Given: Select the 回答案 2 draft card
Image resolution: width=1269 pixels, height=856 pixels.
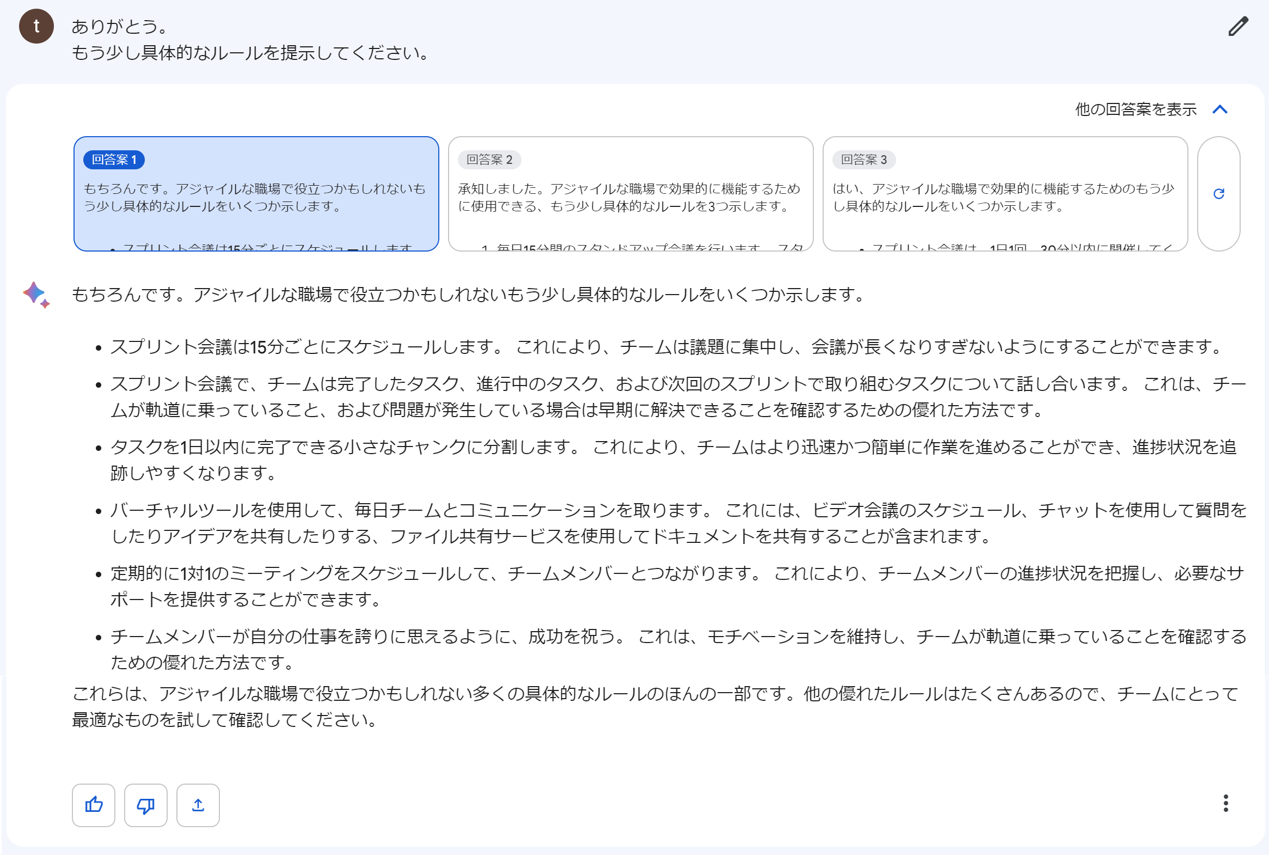Looking at the screenshot, I should click(630, 194).
